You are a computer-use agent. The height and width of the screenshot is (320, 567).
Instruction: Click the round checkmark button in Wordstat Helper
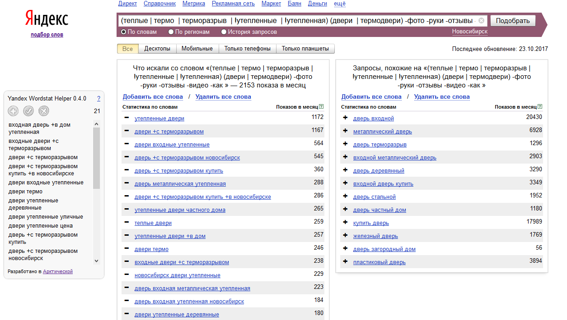[x=28, y=111]
